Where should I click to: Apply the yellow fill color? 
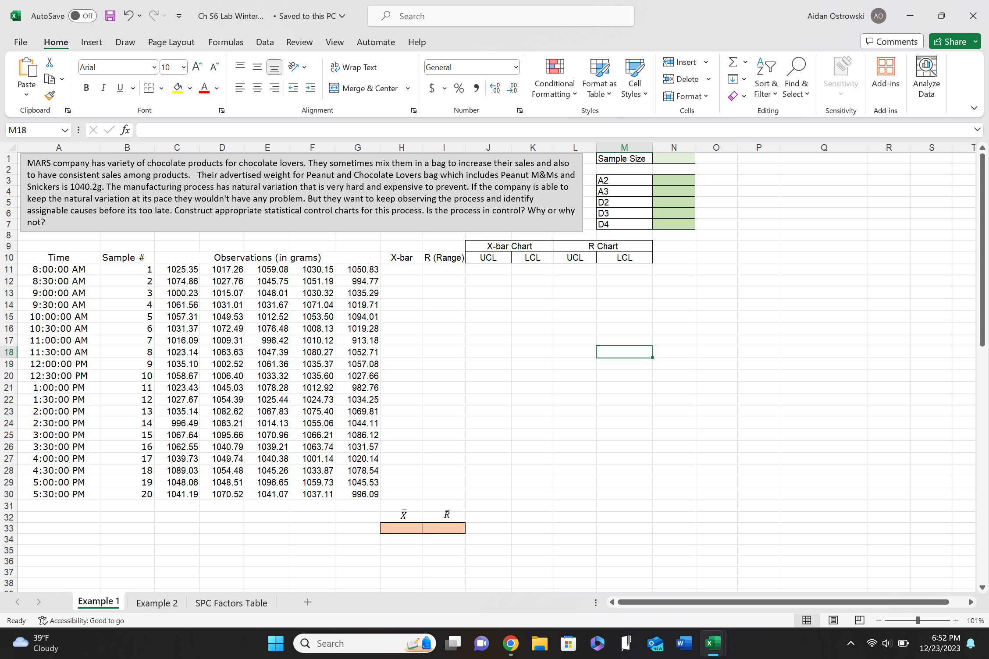(x=178, y=88)
